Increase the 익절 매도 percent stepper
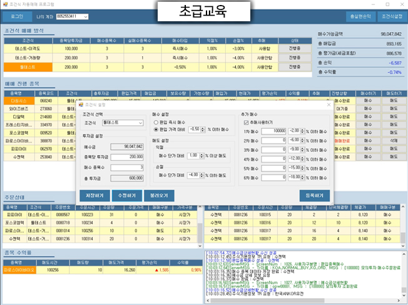 201,154
